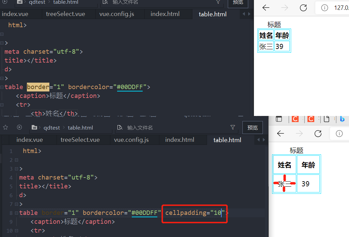Go back in the upper browser preview

(x=266, y=8)
